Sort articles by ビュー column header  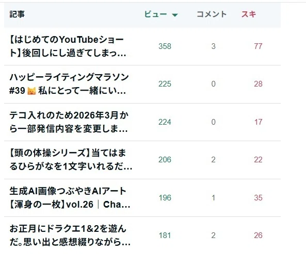(155, 14)
